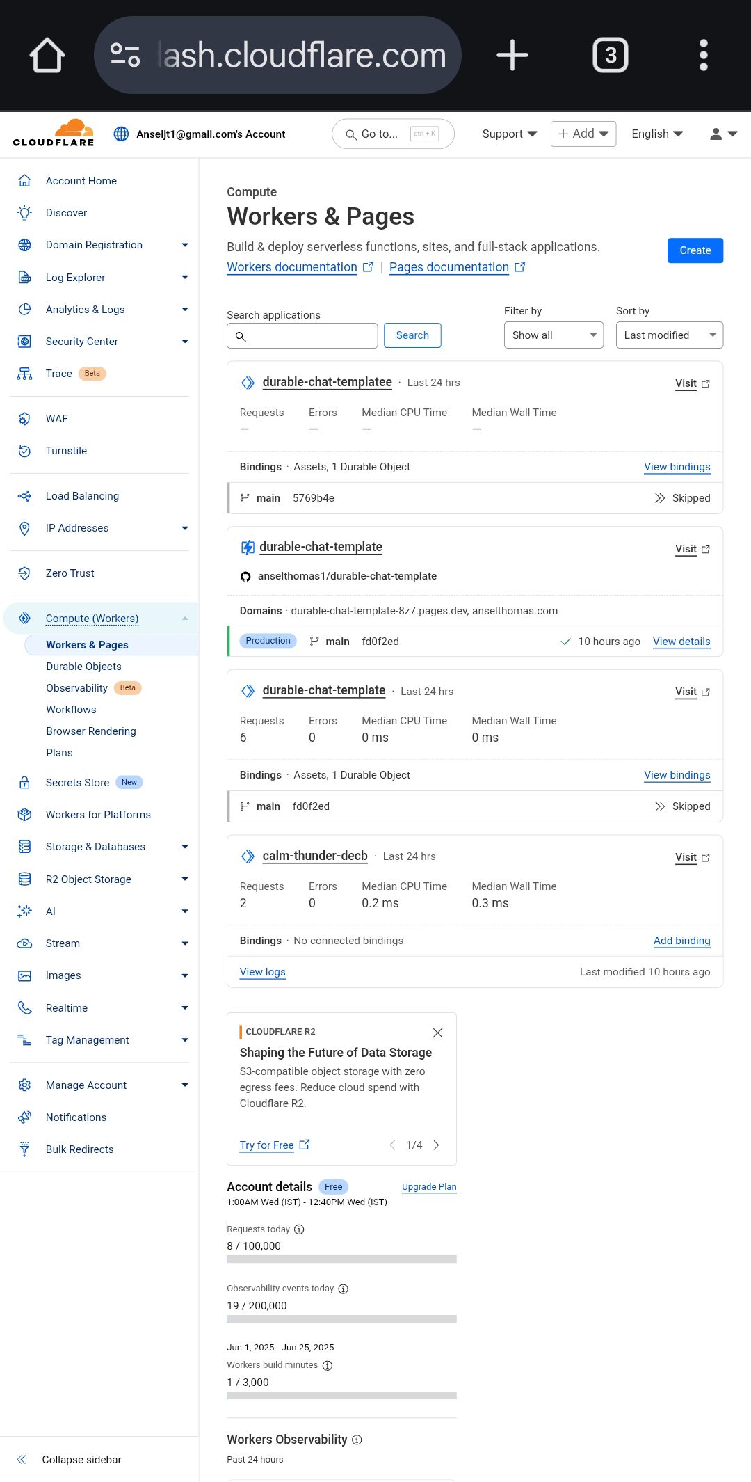The height and width of the screenshot is (1482, 751).
Task: Open new browser tab with plus icon
Action: pyautogui.click(x=512, y=55)
